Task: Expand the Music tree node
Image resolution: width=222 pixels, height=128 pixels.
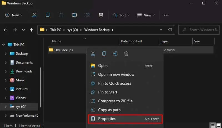Action: pyautogui.click(x=6, y=80)
